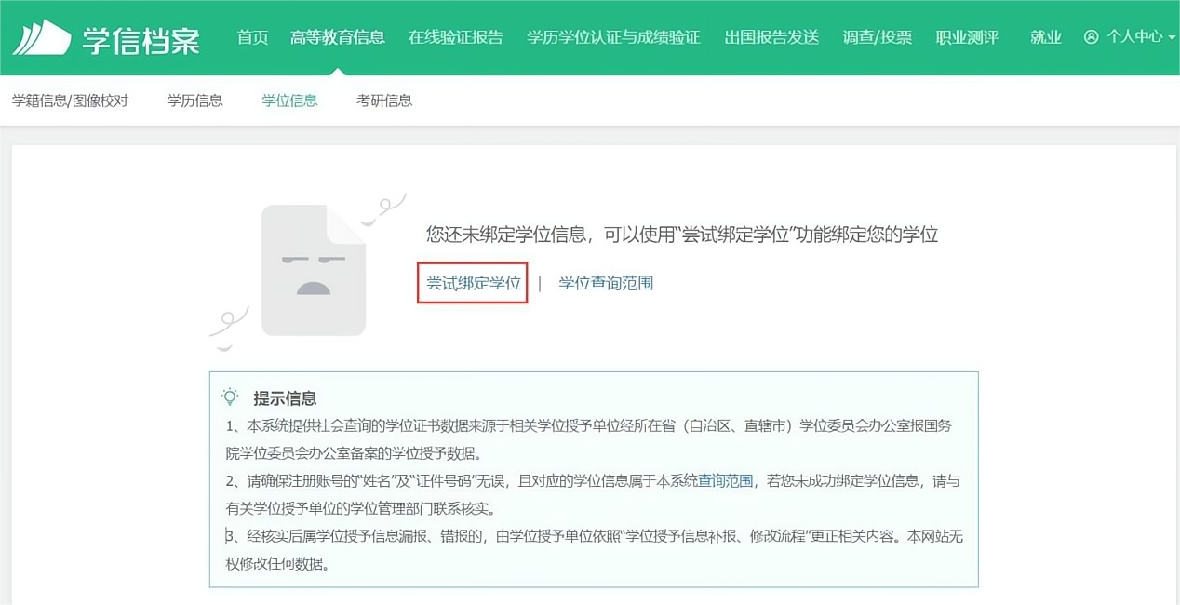1180x605 pixels.
Task: Open 职业测评 in the navigation bar
Action: pos(967,37)
